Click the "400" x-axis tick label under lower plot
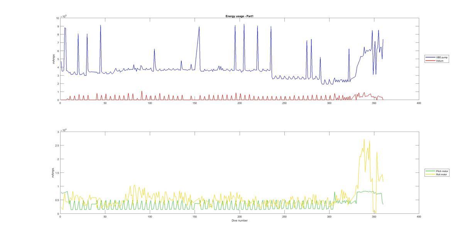This screenshot has height=240, width=463. click(419, 217)
